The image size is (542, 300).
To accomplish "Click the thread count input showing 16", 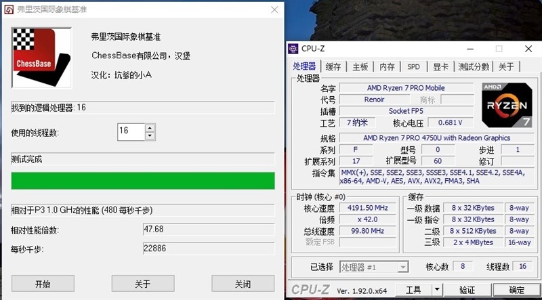I will (131, 131).
